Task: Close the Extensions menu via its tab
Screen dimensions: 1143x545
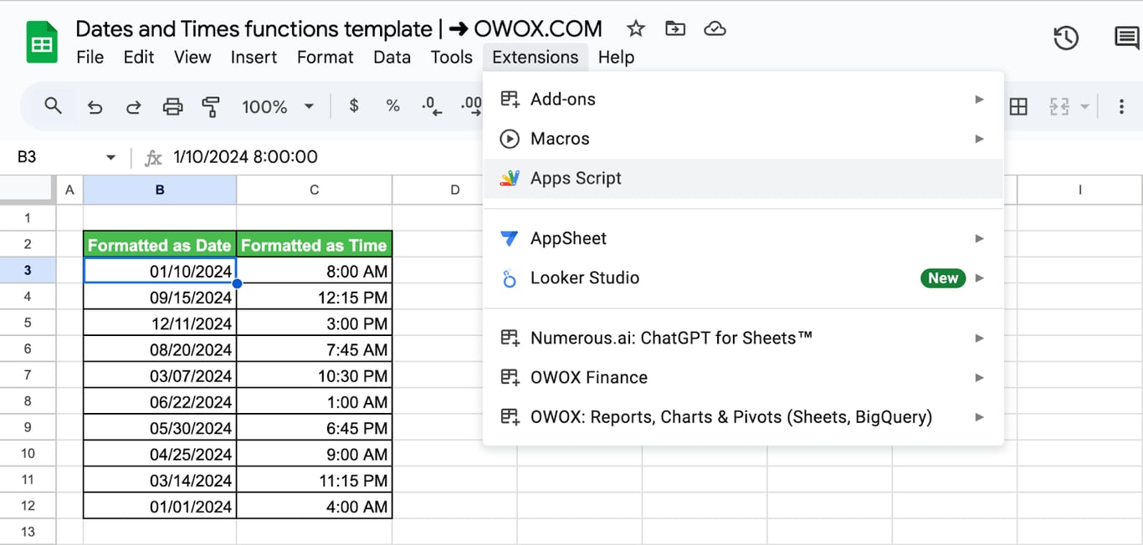Action: click(536, 57)
